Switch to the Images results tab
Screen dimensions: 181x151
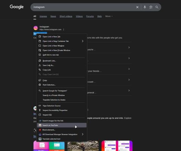pyautogui.click(x=43, y=16)
